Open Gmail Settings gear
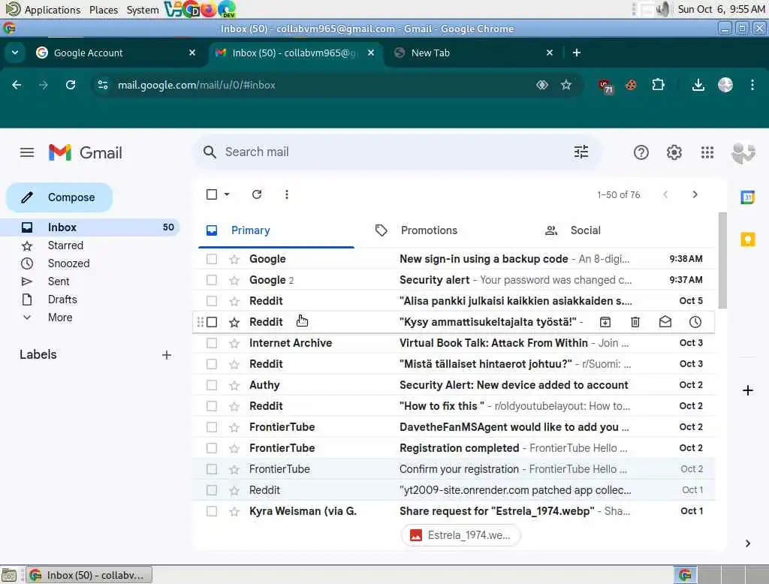 coord(674,152)
